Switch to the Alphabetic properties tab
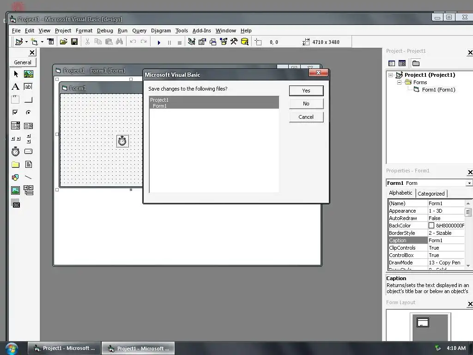473x355 pixels. click(x=400, y=193)
